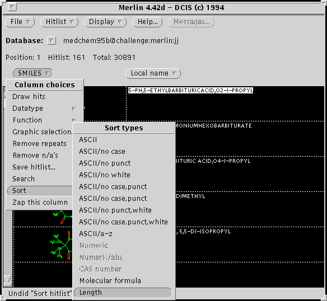Open the Database dropdown arrow
Image resolution: width=327 pixels, height=301 pixels.
52,40
